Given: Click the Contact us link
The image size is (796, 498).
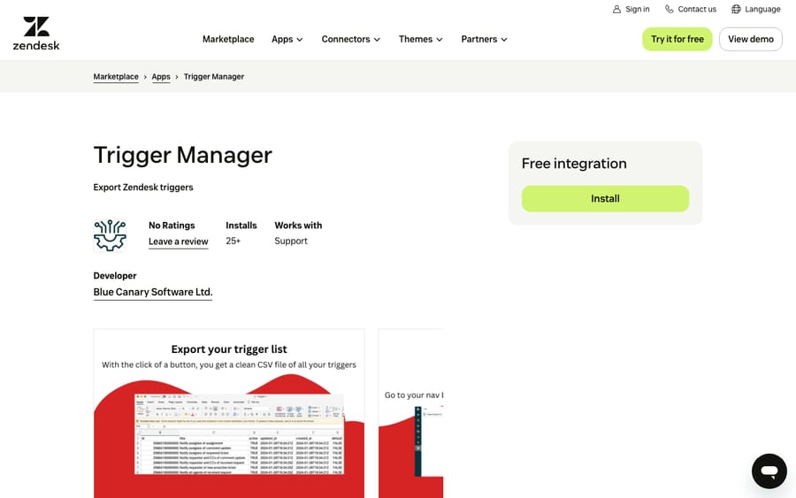Looking at the screenshot, I should (x=691, y=9).
